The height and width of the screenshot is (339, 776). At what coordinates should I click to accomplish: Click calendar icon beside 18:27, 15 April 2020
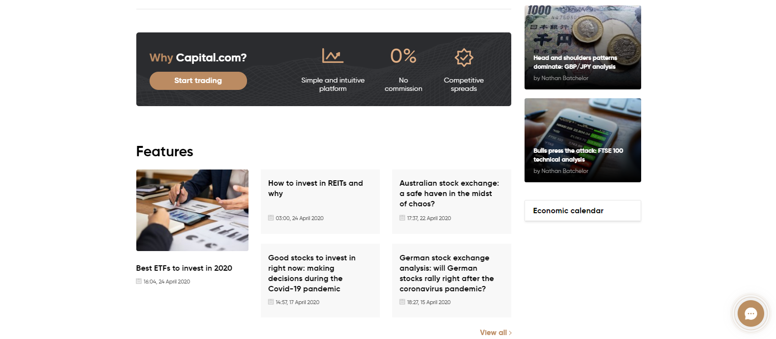(x=402, y=302)
